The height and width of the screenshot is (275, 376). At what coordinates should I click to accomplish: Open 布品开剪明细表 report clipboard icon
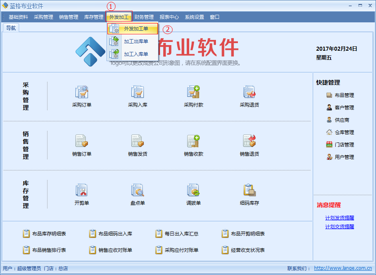tap(225, 233)
